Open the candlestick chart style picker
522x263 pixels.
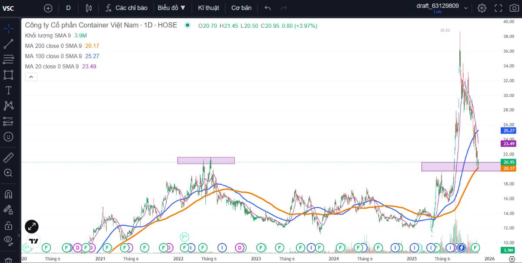tap(89, 8)
